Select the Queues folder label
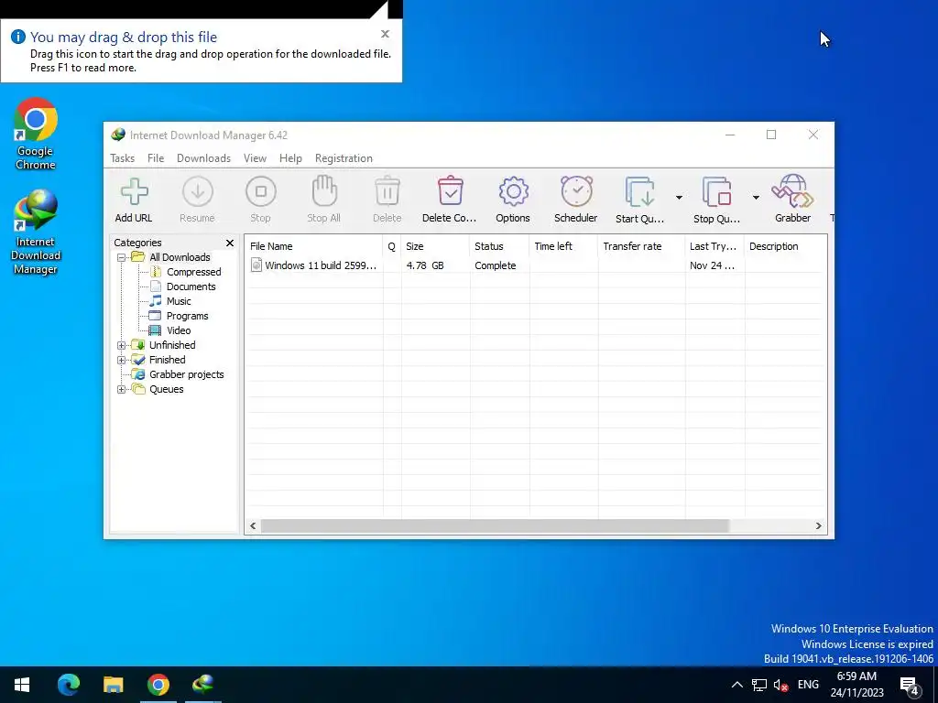This screenshot has height=703, width=938. pyautogui.click(x=167, y=389)
